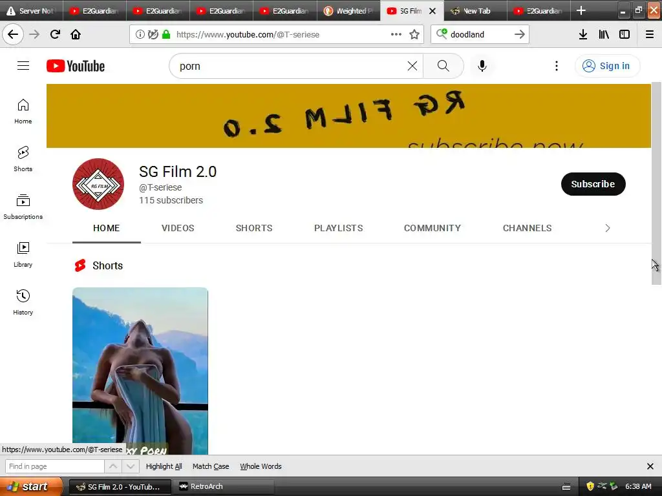The width and height of the screenshot is (662, 496).
Task: Click the Sign in button
Action: point(607,66)
